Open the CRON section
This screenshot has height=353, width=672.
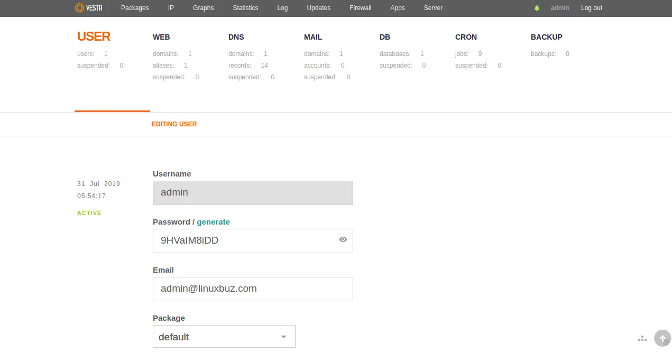point(466,37)
